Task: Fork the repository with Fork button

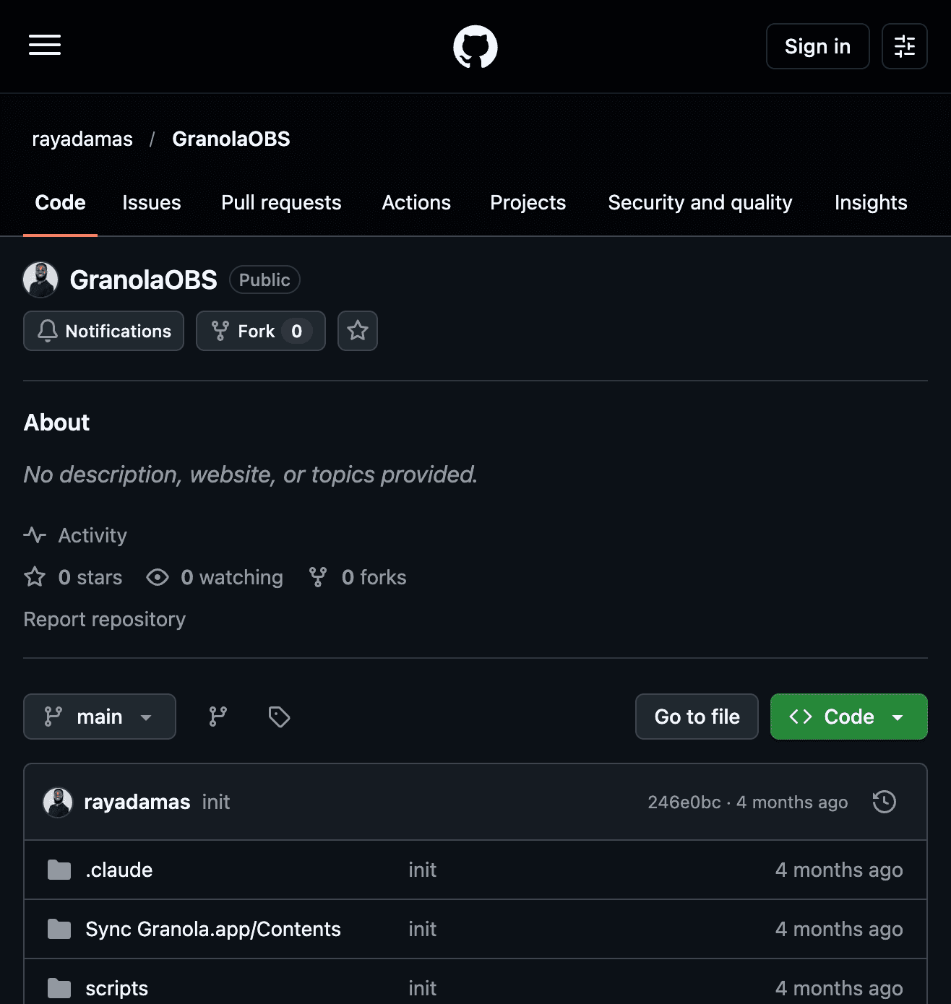Action: (x=261, y=331)
